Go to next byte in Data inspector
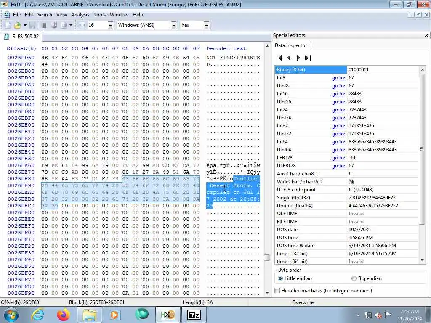Viewport: 431px width, 323px height. click(x=298, y=58)
